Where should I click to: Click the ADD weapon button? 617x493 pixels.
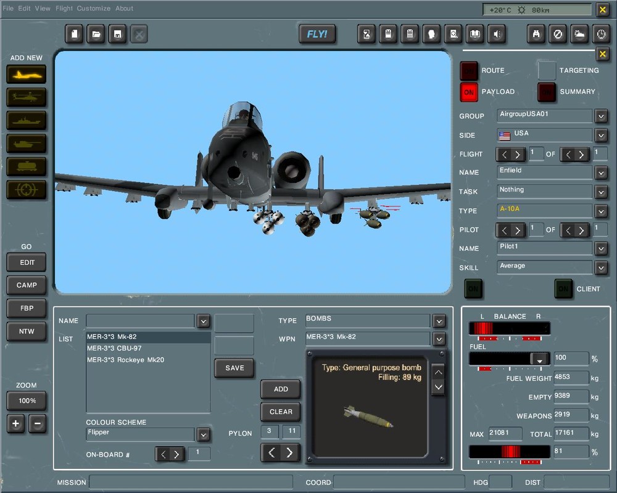pyautogui.click(x=281, y=389)
